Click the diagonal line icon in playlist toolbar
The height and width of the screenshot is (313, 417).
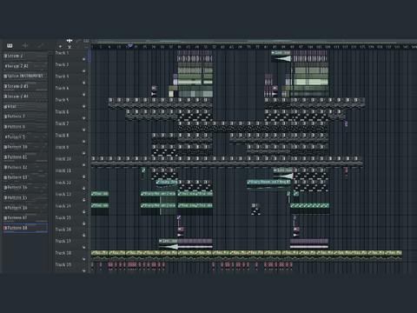pos(78,41)
